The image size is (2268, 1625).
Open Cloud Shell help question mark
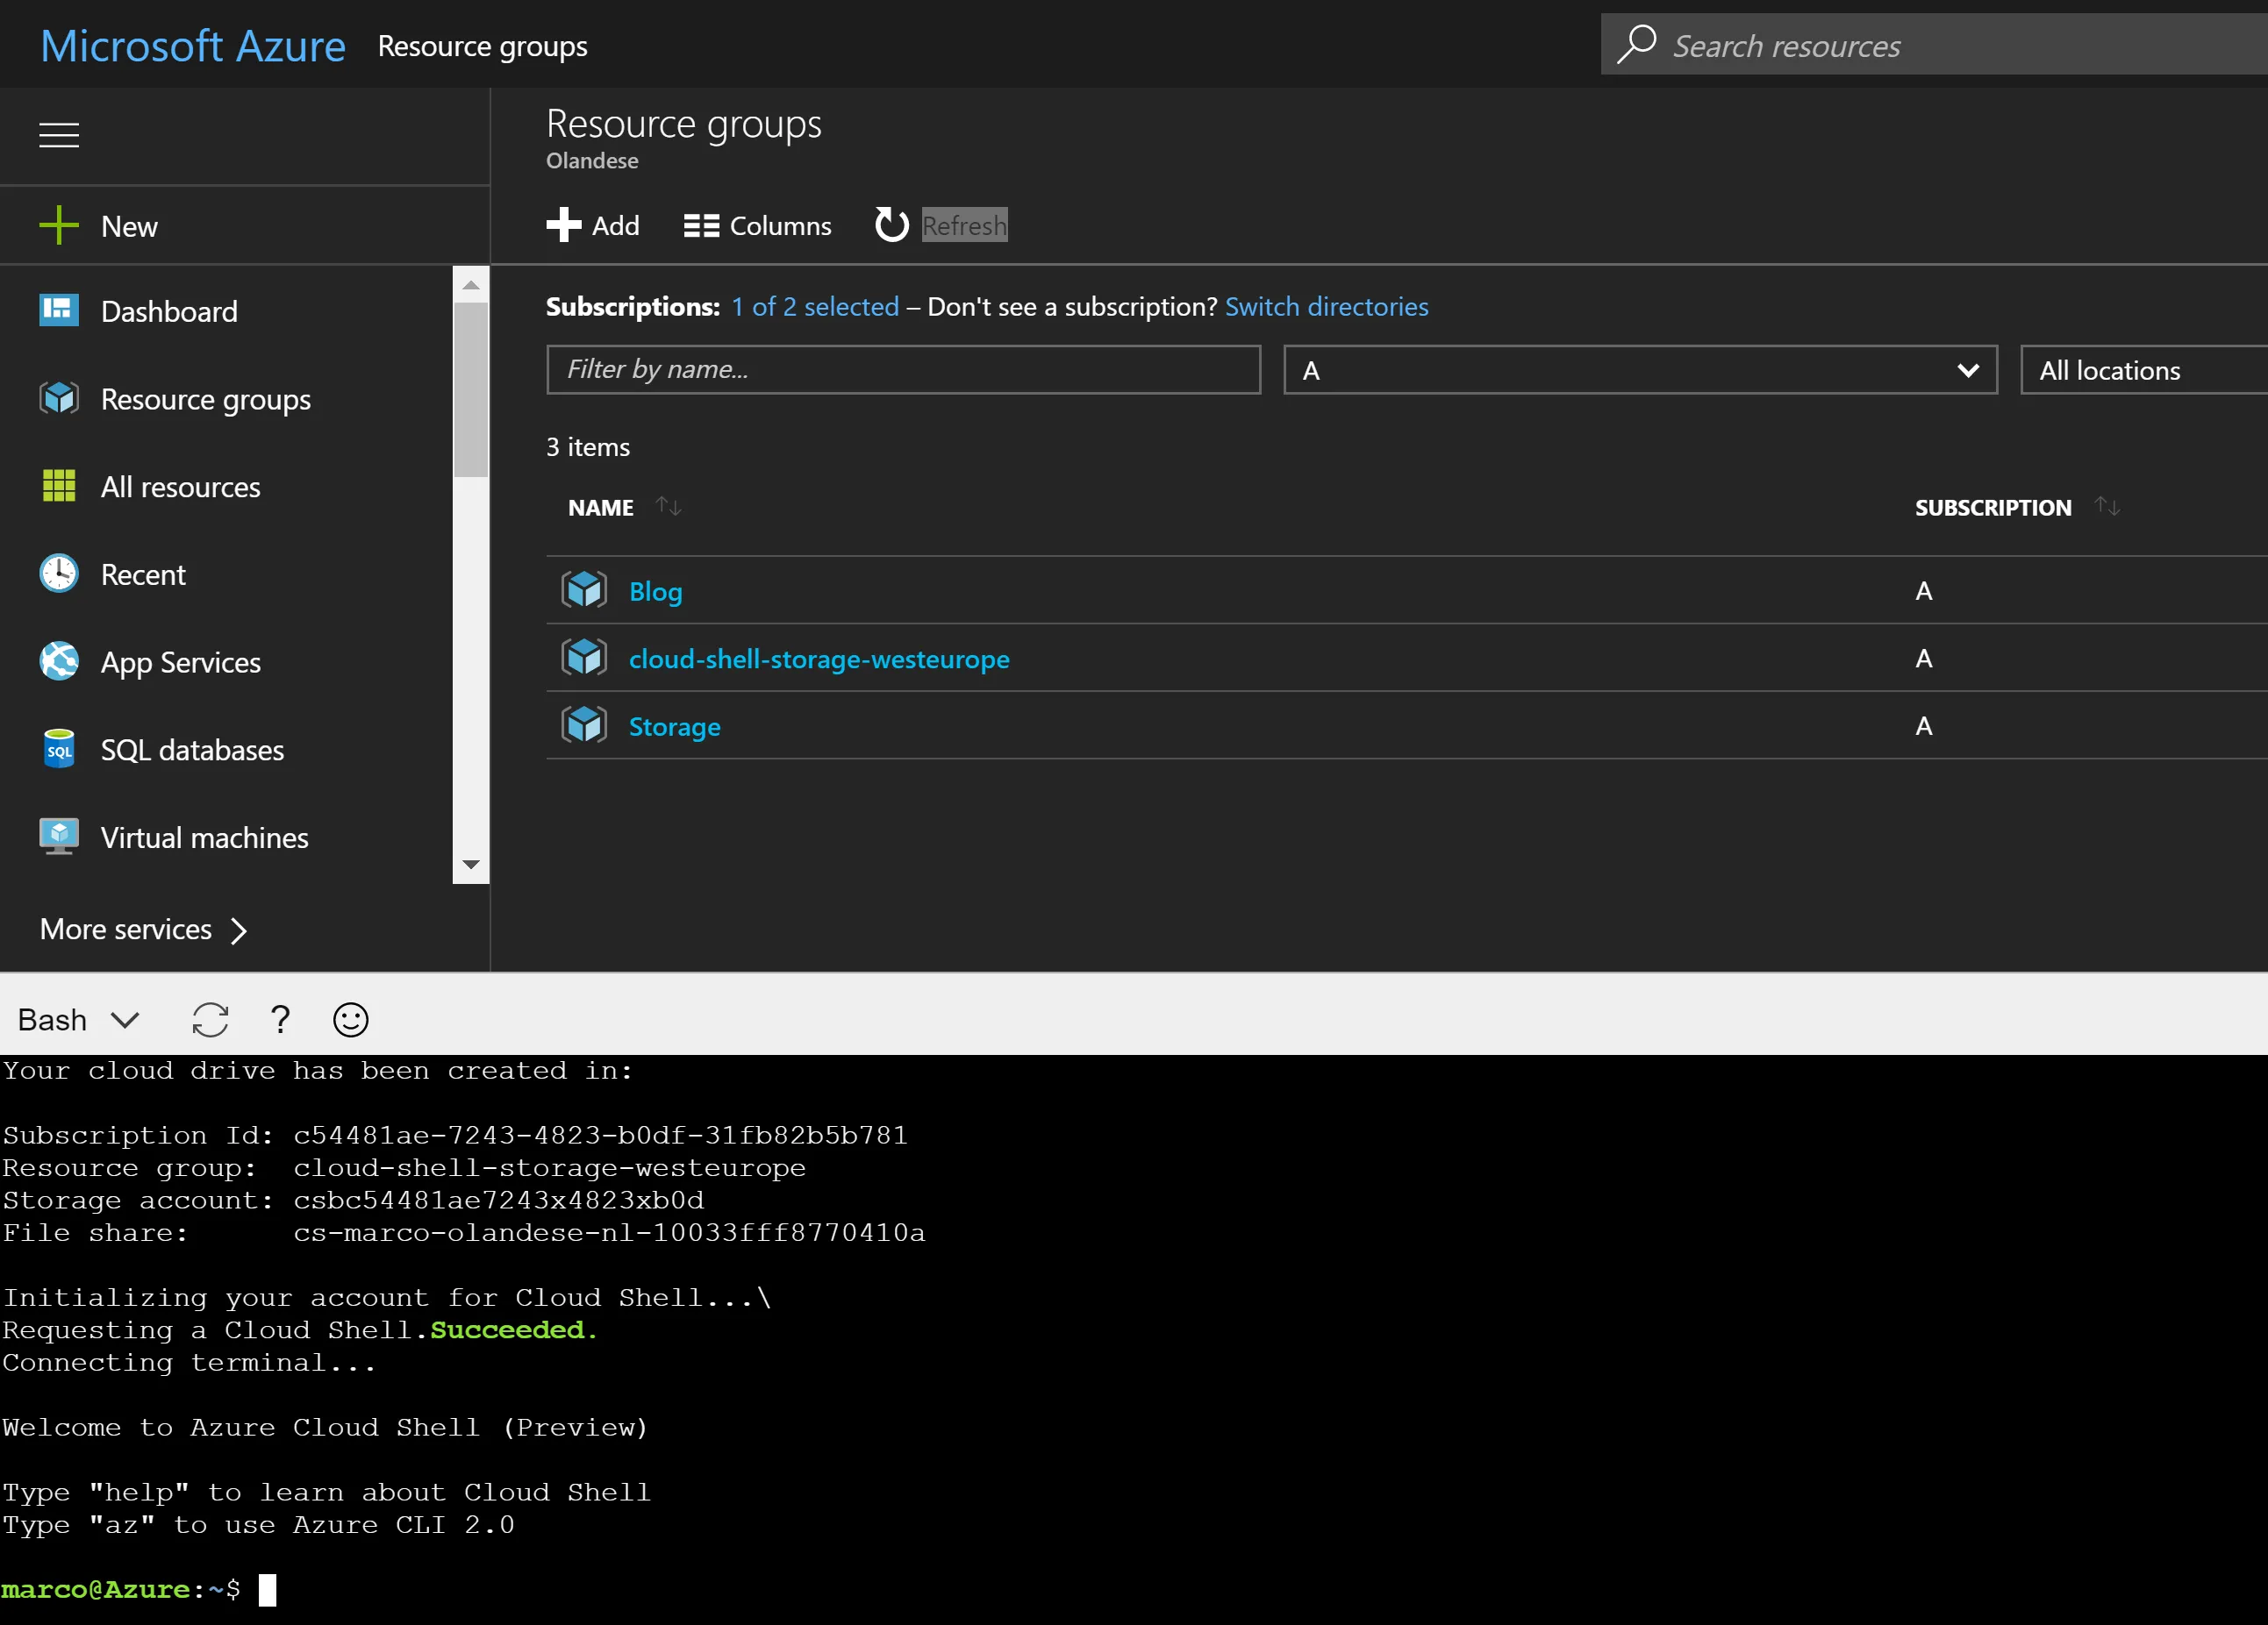(x=281, y=1019)
